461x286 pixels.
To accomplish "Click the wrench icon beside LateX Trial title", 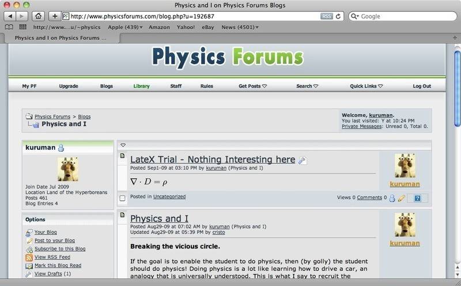I will [303, 160].
